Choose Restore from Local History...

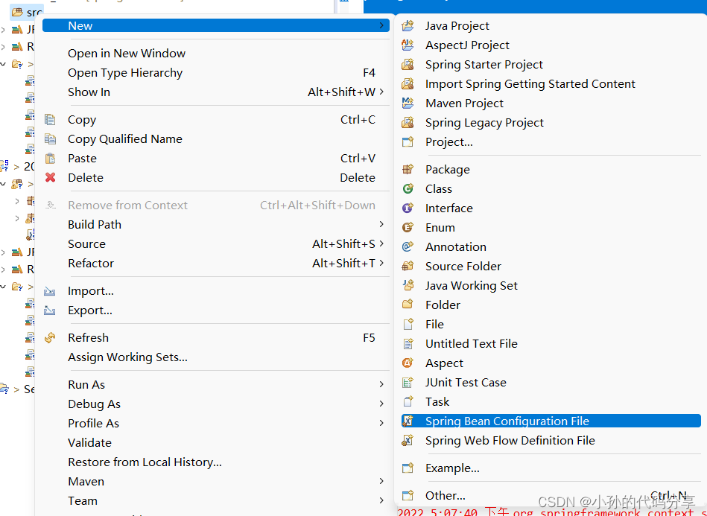click(145, 462)
